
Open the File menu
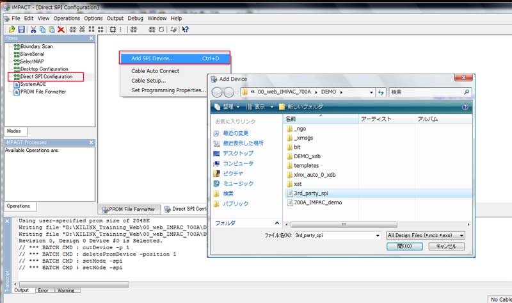click(15, 19)
